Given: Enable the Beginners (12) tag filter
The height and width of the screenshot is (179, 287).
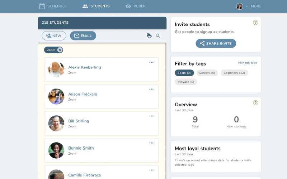Looking at the screenshot, I should pyautogui.click(x=234, y=73).
